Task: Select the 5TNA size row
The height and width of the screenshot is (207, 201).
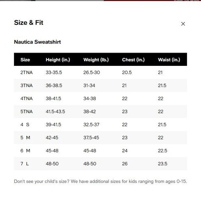Action: [100, 111]
